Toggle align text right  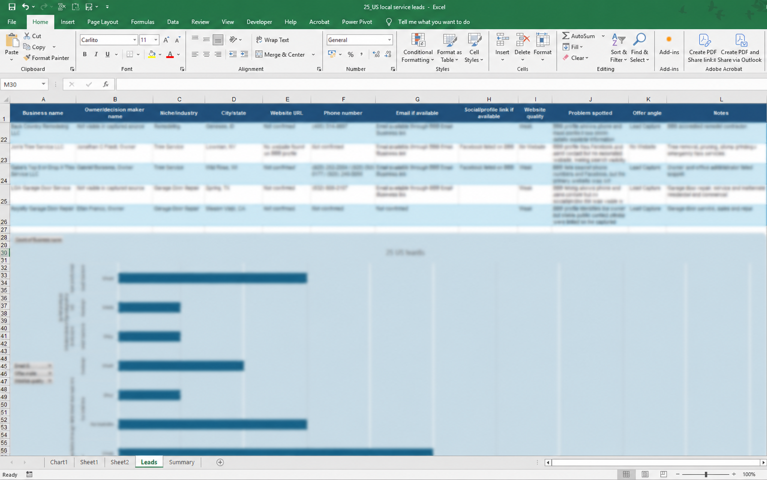[x=218, y=54]
